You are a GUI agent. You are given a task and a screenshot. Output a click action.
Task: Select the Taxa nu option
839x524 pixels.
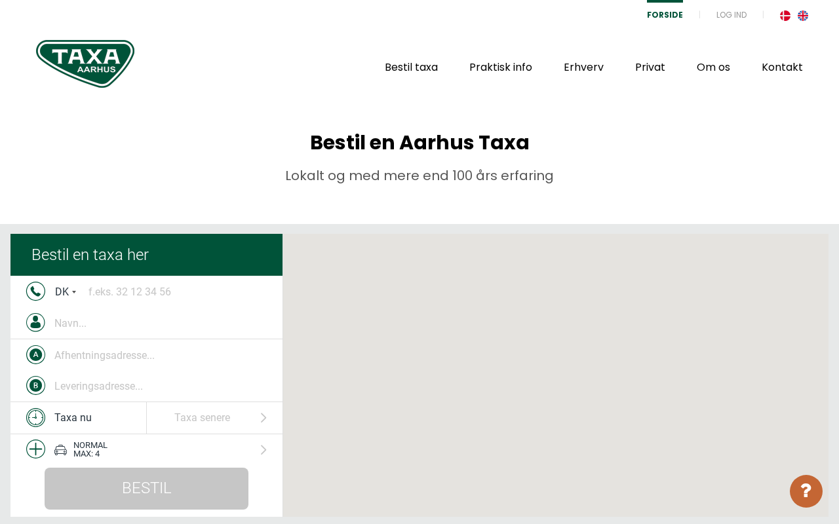click(73, 418)
